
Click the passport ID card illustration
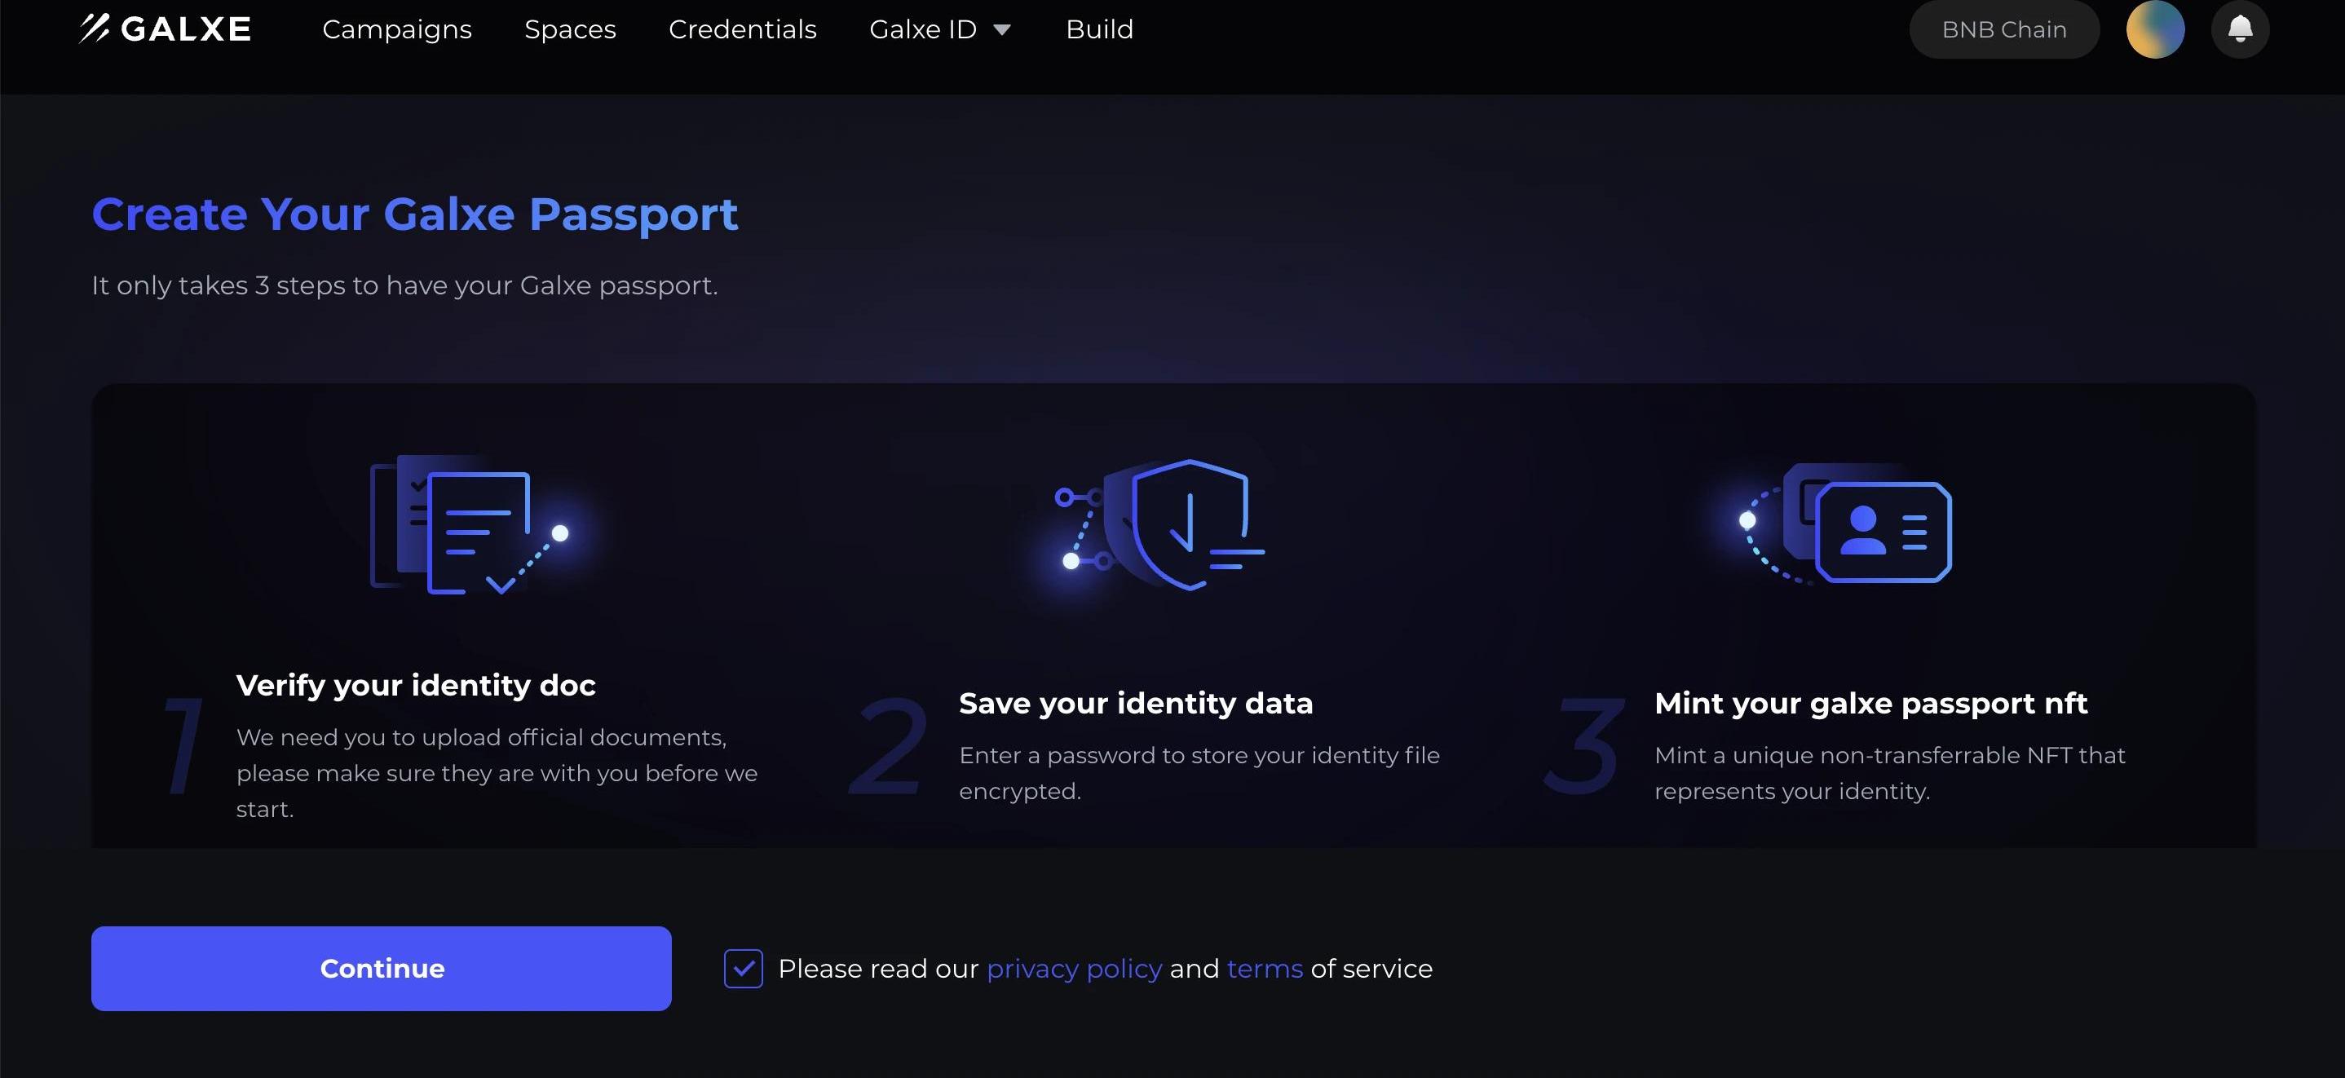pos(1846,523)
